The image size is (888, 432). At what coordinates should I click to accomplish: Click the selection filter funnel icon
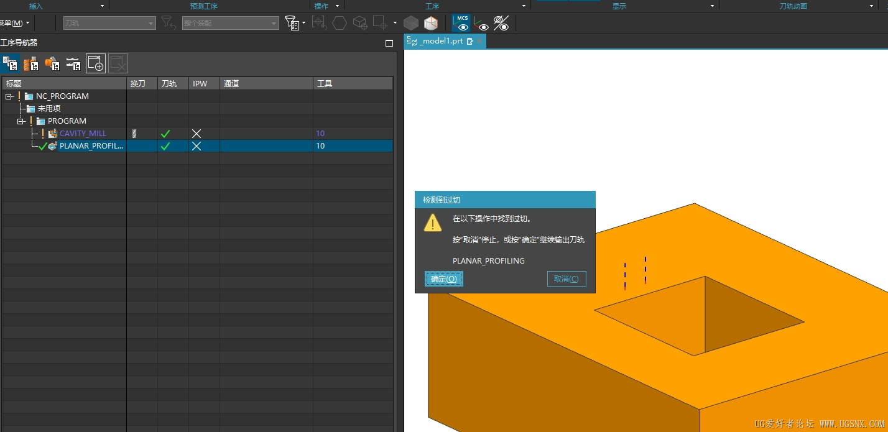click(291, 23)
